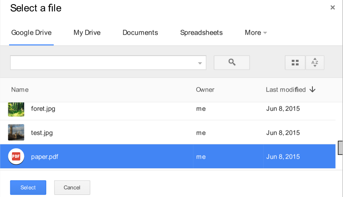Click the red PDF file icon
343x197 pixels.
16,157
